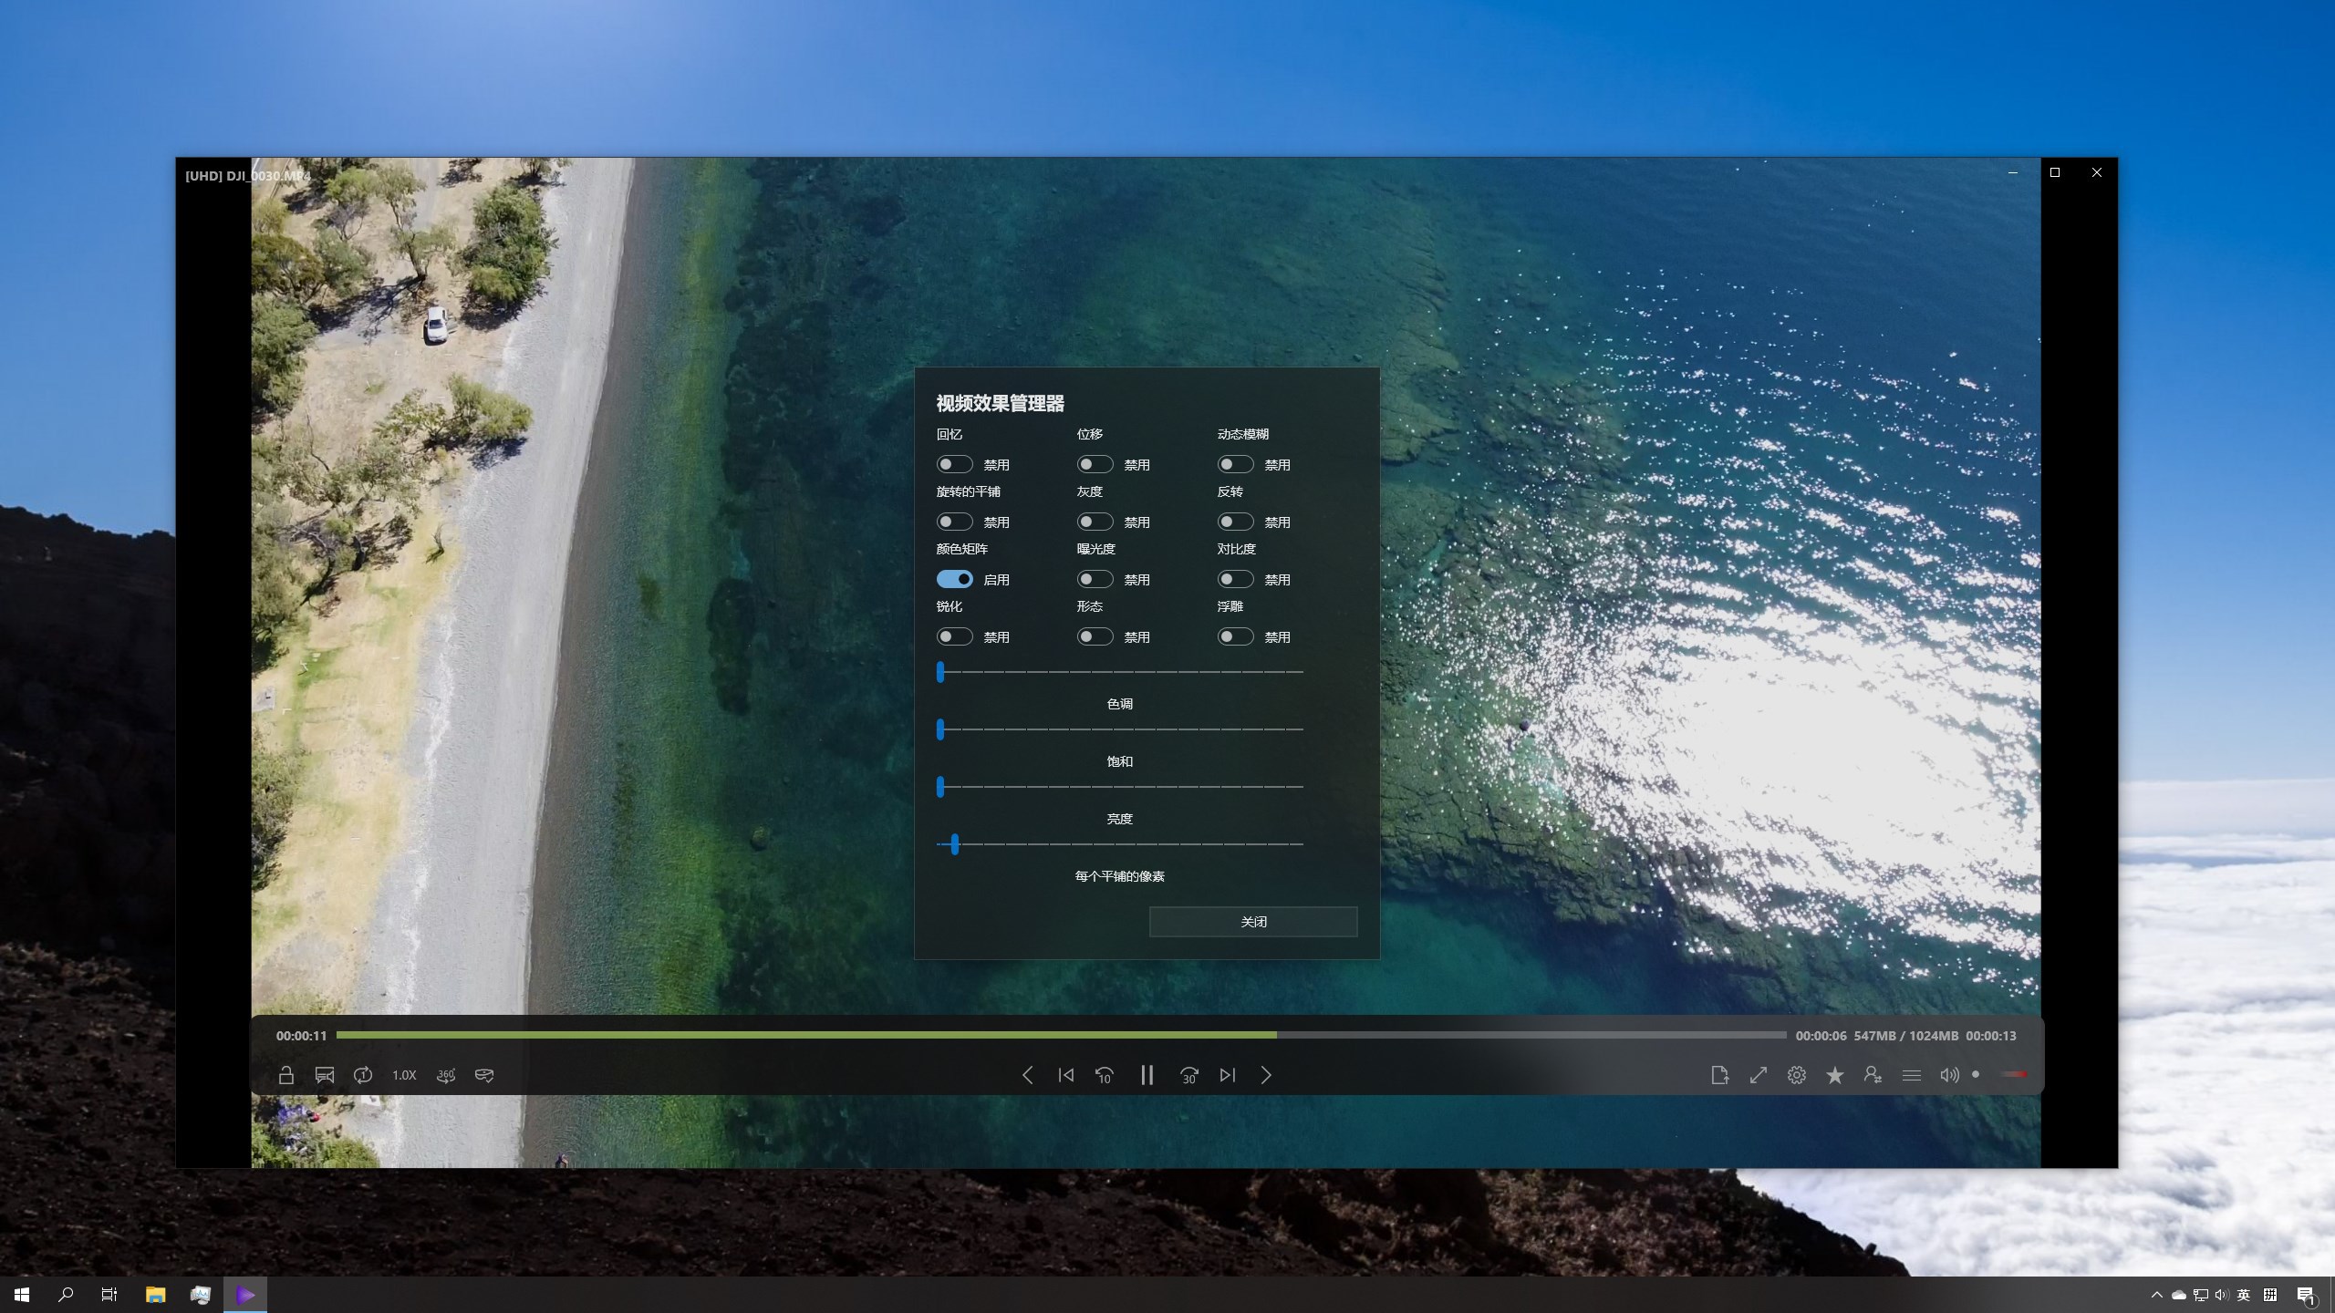
Task: Toggle repeat playback icon
Action: [x=363, y=1075]
